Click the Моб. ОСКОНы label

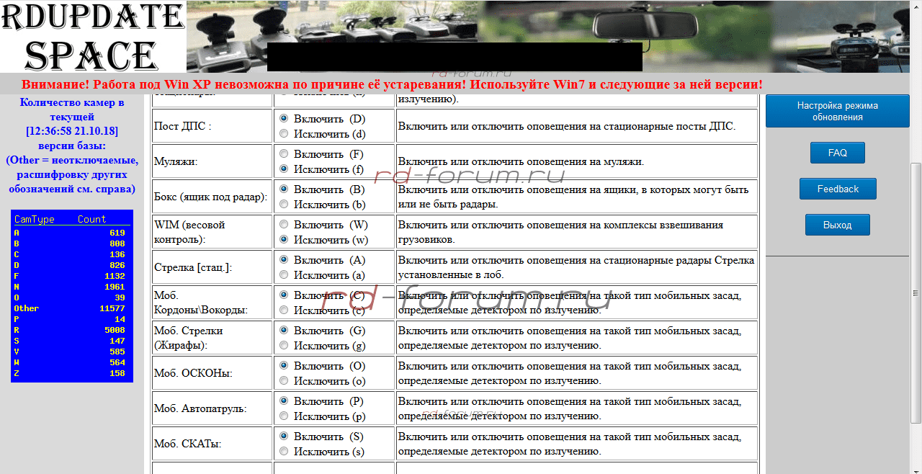click(193, 373)
